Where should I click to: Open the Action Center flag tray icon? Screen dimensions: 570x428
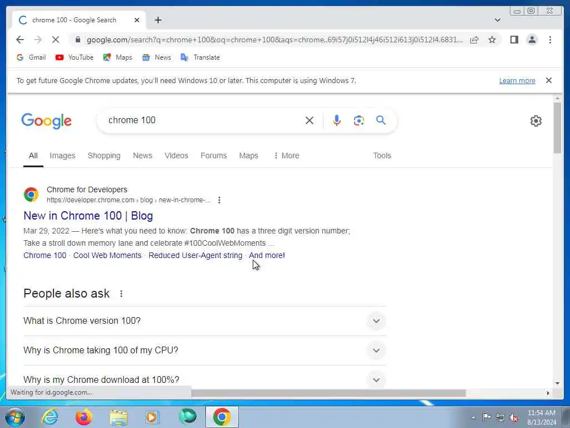(487, 417)
